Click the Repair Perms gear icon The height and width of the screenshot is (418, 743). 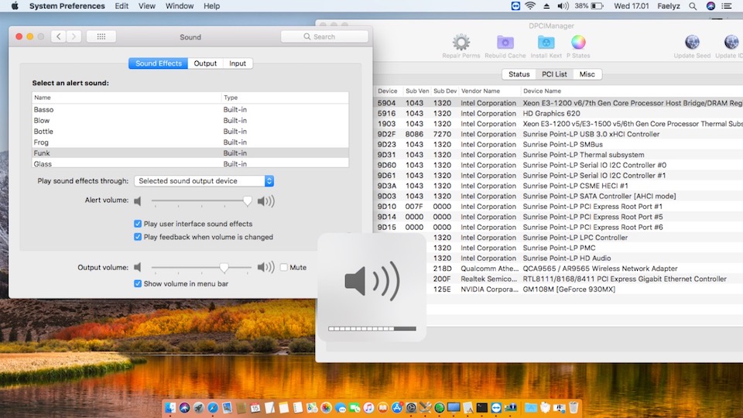(461, 43)
